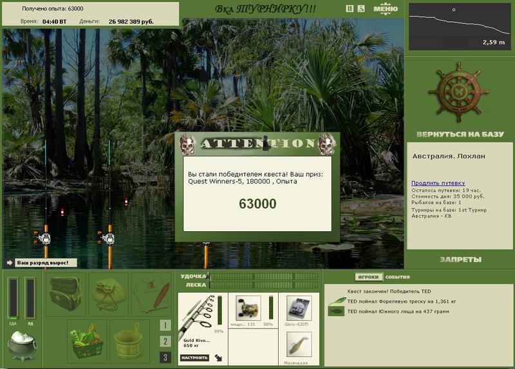This screenshot has width=515, height=369.
Task: Click the УДОЧКА tension bar
Action: pyautogui.click(x=264, y=276)
